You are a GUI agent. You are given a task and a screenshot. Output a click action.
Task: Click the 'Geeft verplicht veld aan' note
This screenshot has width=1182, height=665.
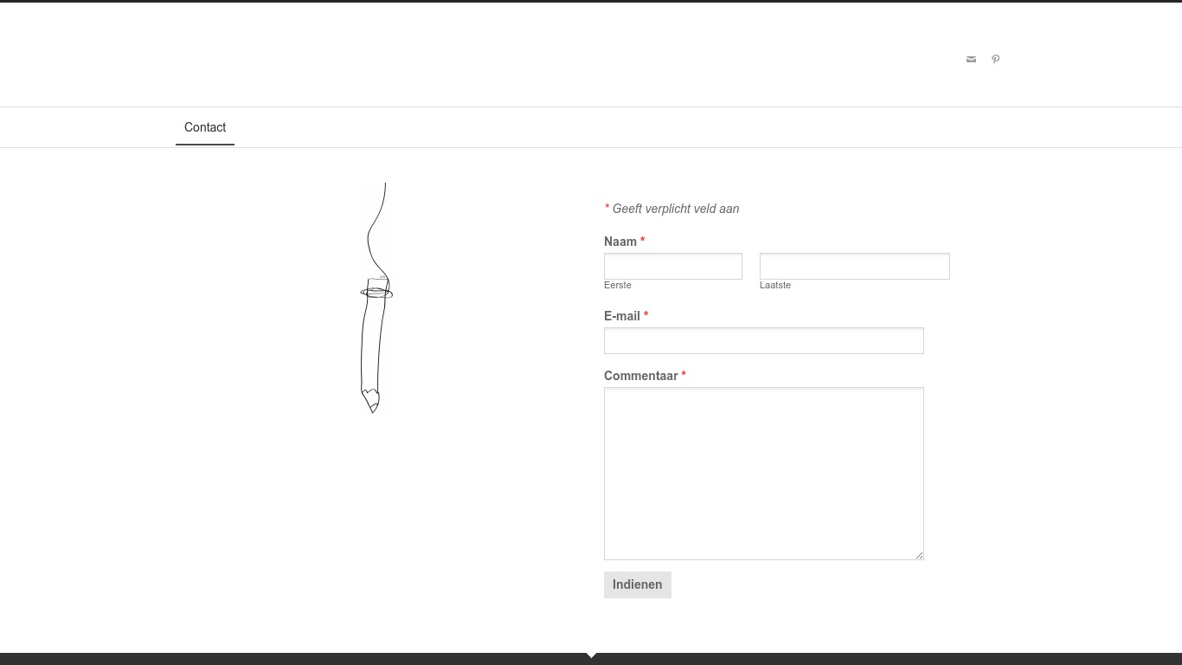click(x=675, y=209)
